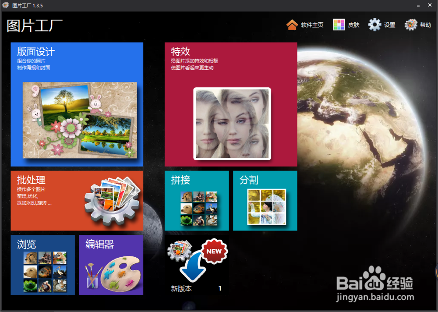The image size is (438, 312).
Task: Click the paintbrushes cup in 编辑器 tile
Action: coord(92,276)
